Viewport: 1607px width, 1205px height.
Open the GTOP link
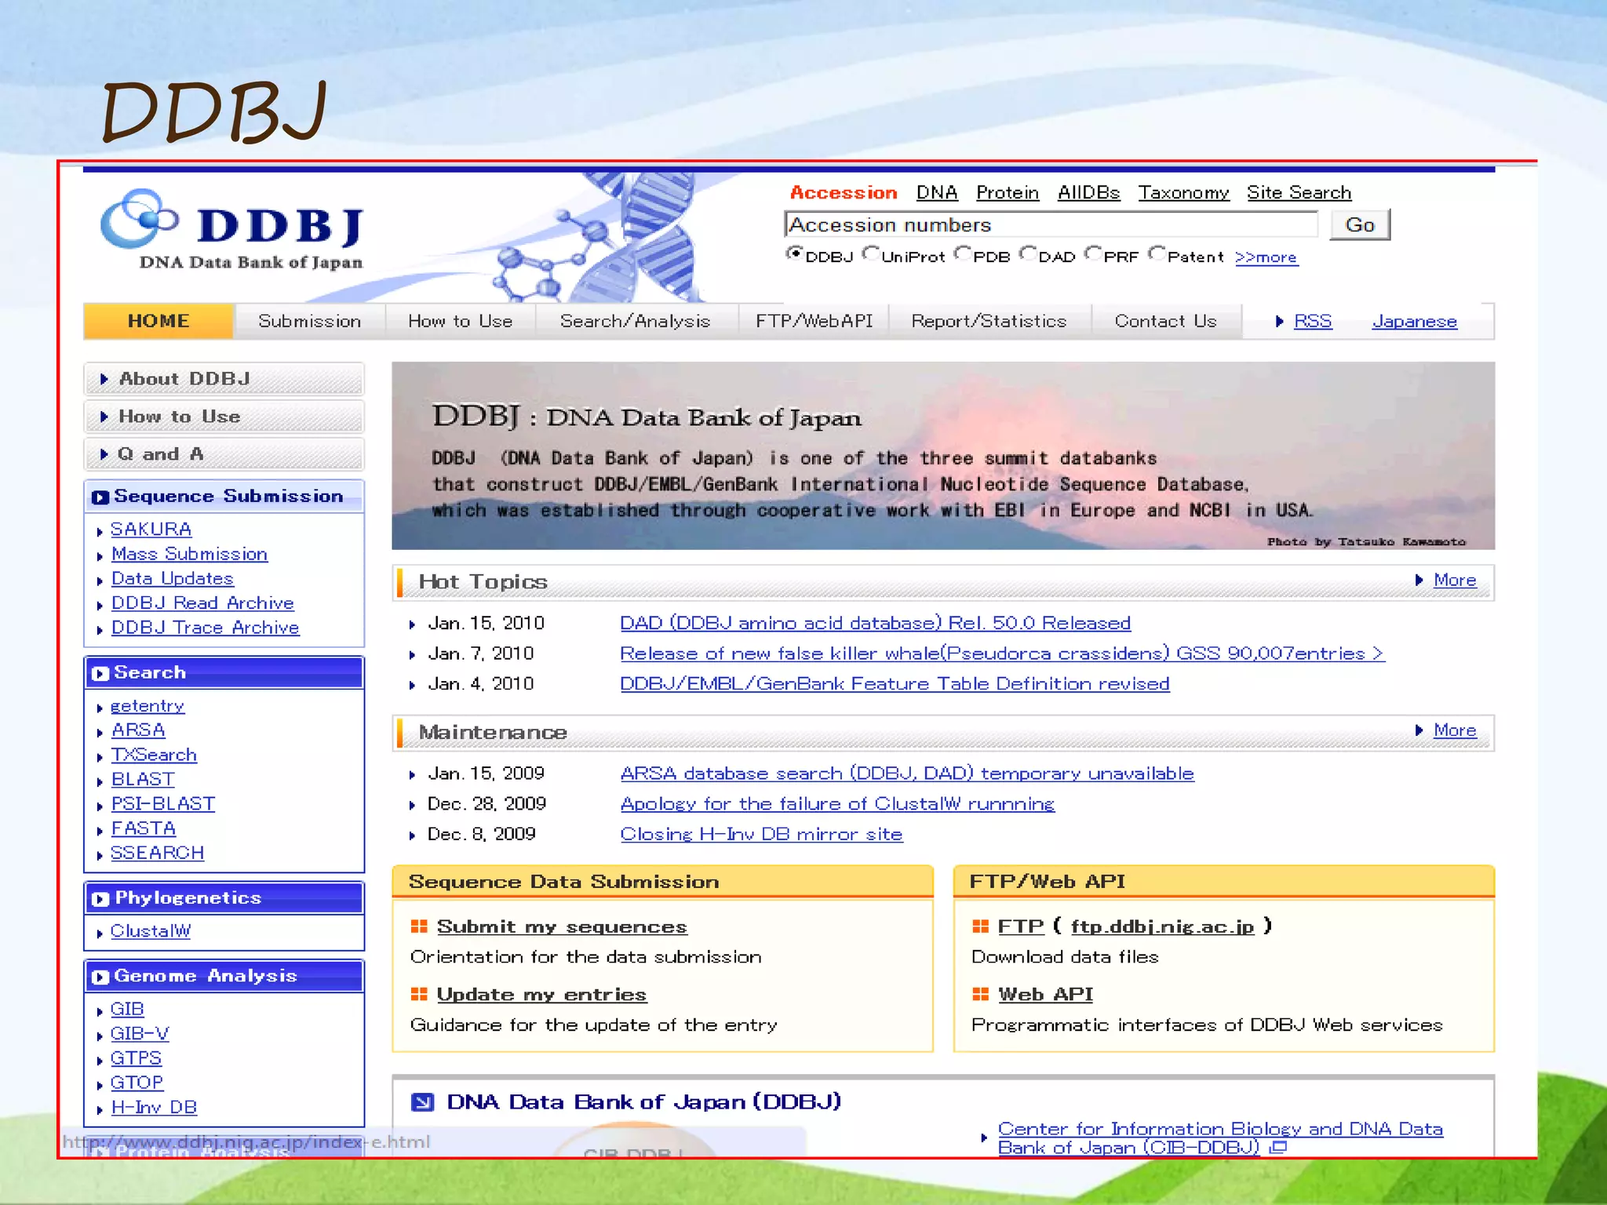click(137, 1083)
